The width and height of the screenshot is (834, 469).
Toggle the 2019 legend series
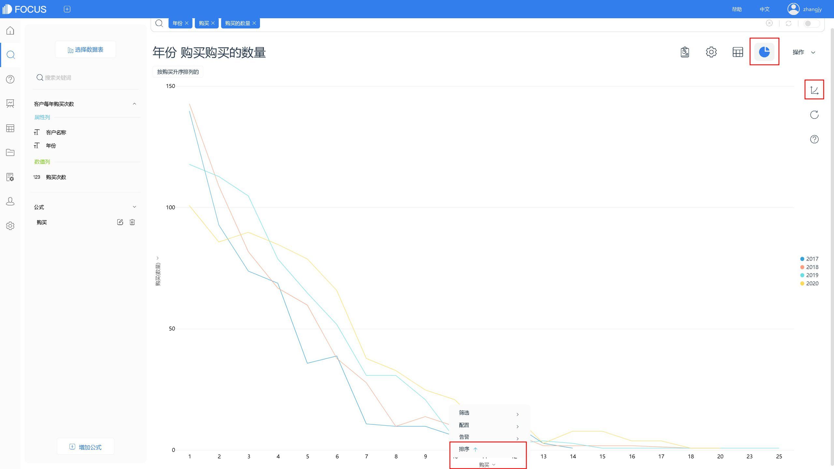click(809, 275)
